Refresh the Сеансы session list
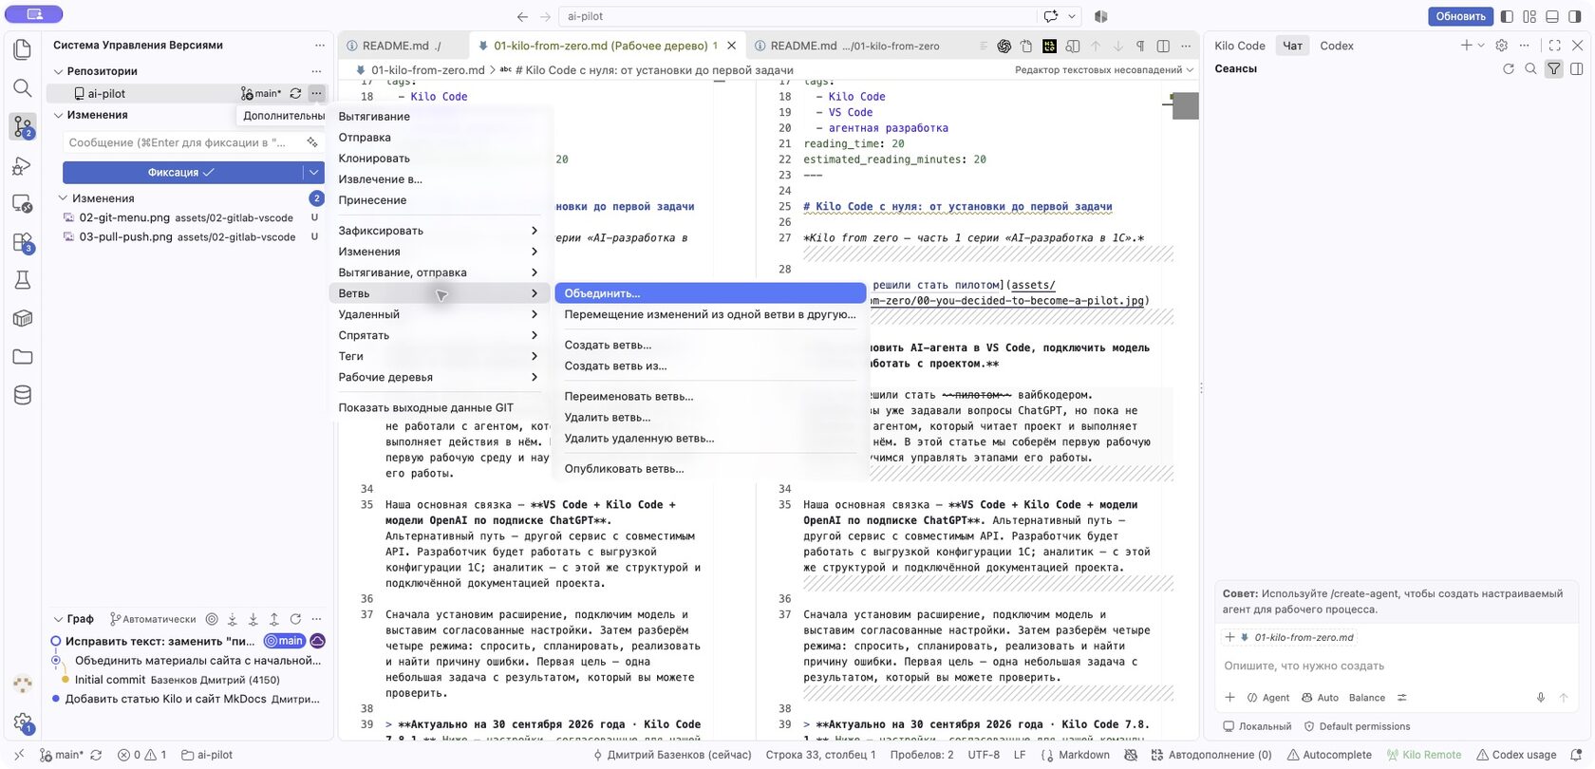1595x769 pixels. coord(1508,68)
